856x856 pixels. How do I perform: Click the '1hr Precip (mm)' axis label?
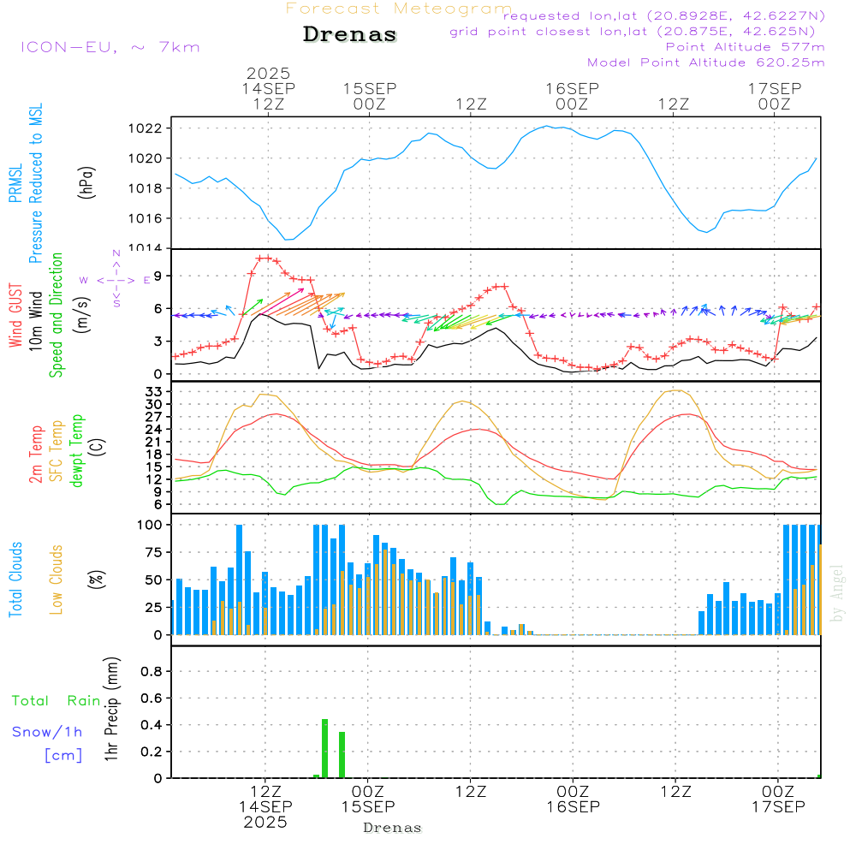[x=111, y=709]
